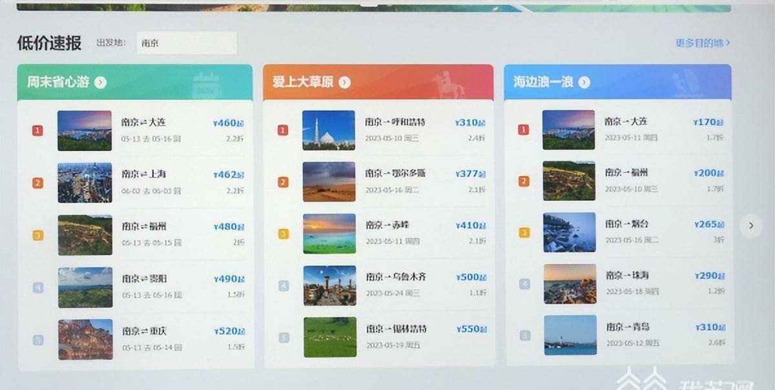
Task: Click the ¥550起 price
Action: [x=472, y=329]
